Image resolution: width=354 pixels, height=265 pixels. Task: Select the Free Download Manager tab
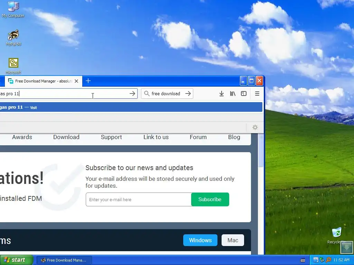pos(43,81)
